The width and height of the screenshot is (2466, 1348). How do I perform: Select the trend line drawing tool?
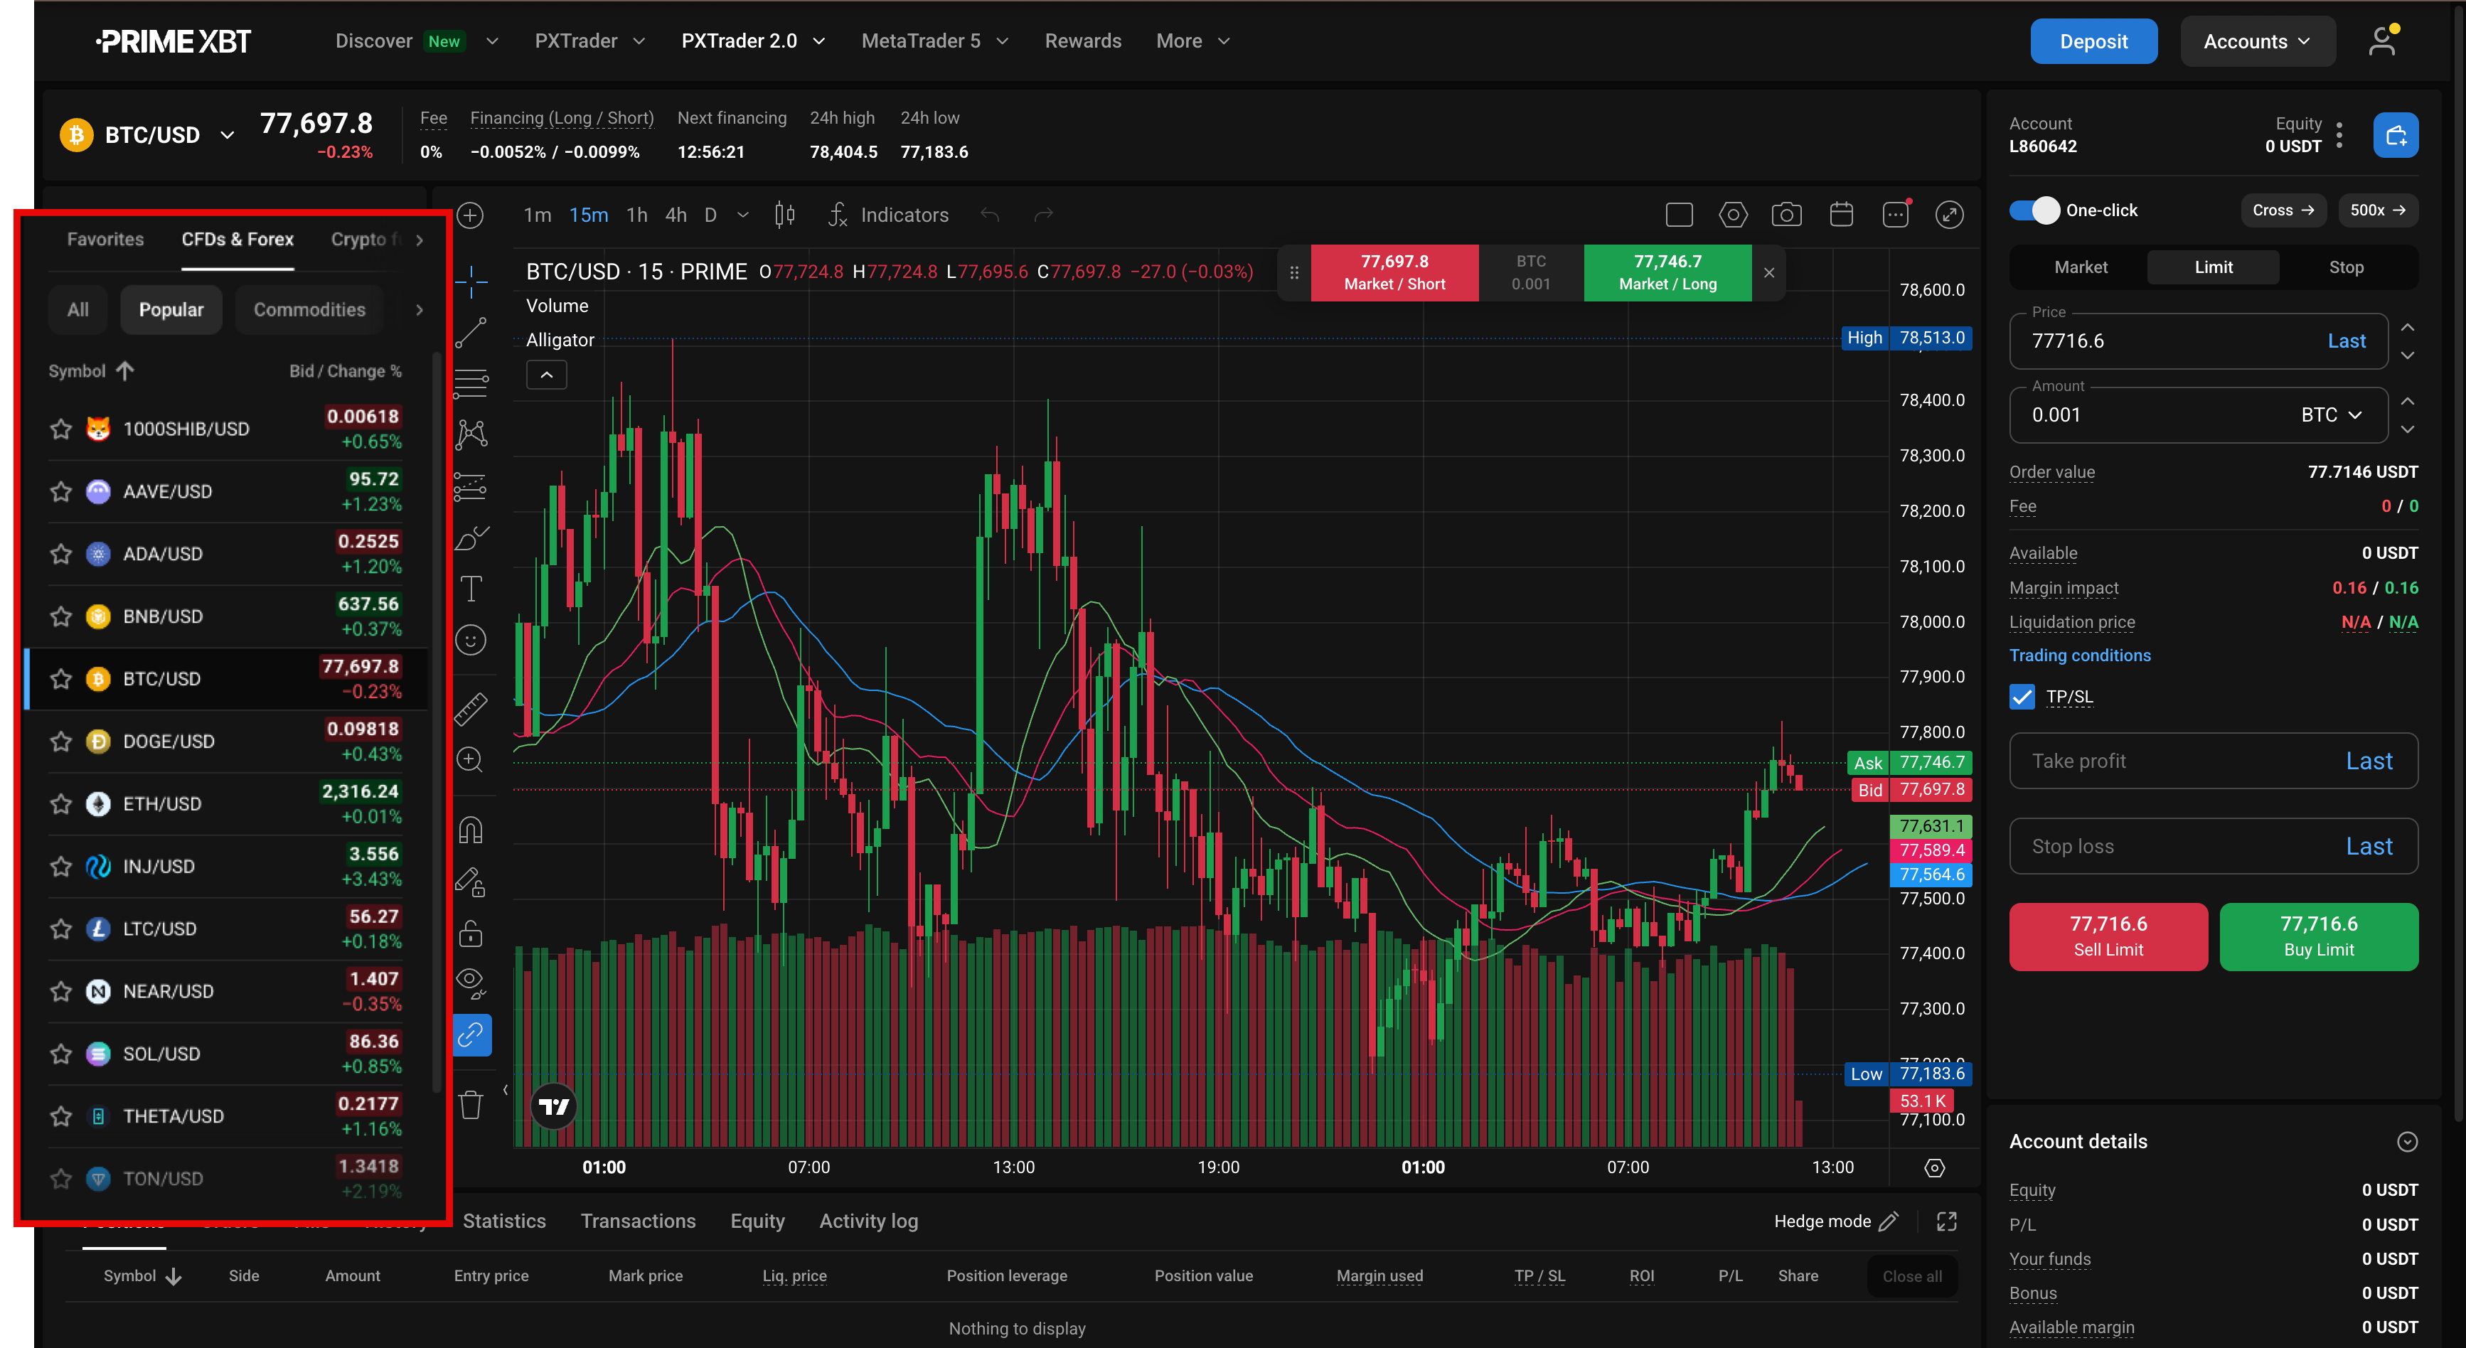point(471,332)
